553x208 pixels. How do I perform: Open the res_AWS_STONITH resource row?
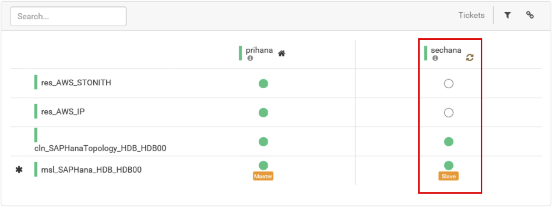tap(76, 83)
